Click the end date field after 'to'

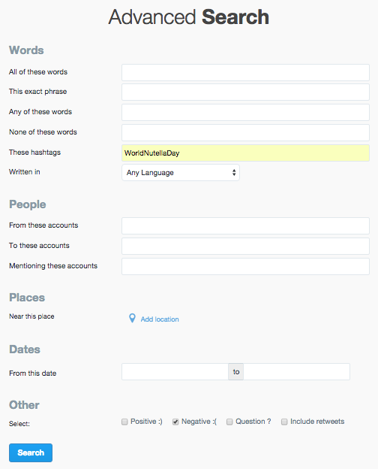click(x=296, y=372)
